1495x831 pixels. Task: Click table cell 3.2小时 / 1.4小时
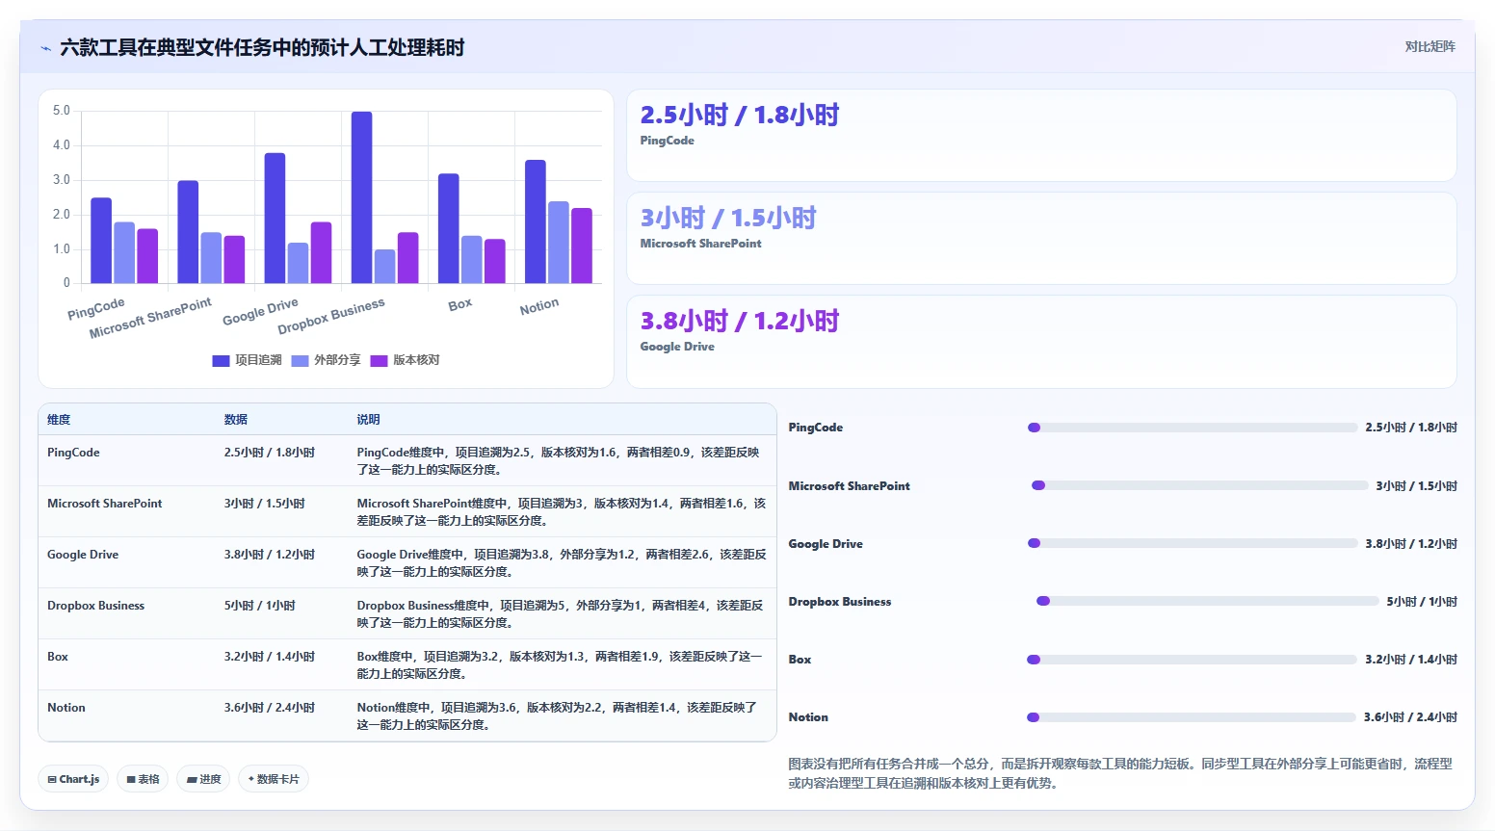click(270, 657)
